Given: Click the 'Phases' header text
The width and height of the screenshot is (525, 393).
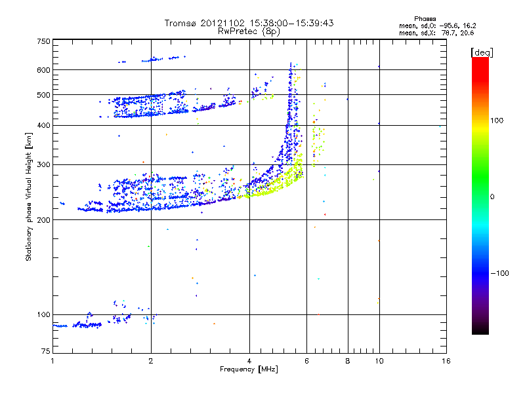Looking at the screenshot, I should point(425,19).
